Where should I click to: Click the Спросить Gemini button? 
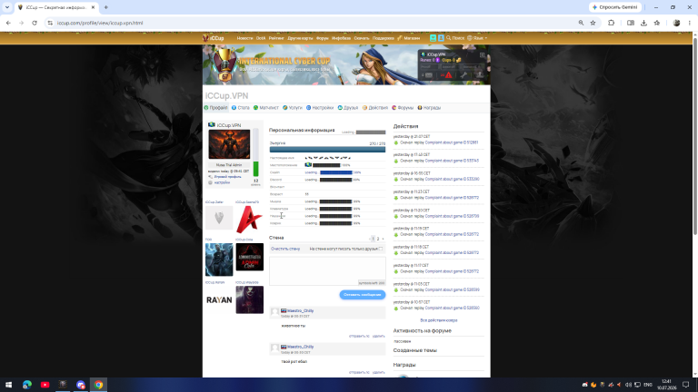pos(615,7)
